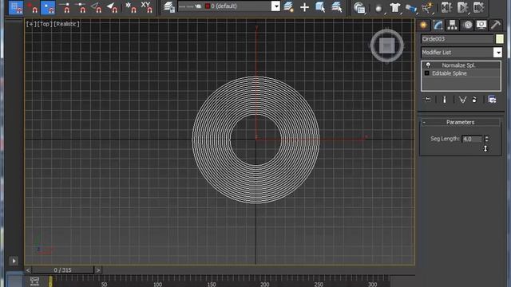The height and width of the screenshot is (287, 511).
Task: Switch to the Modify panel tab
Action: (438, 25)
